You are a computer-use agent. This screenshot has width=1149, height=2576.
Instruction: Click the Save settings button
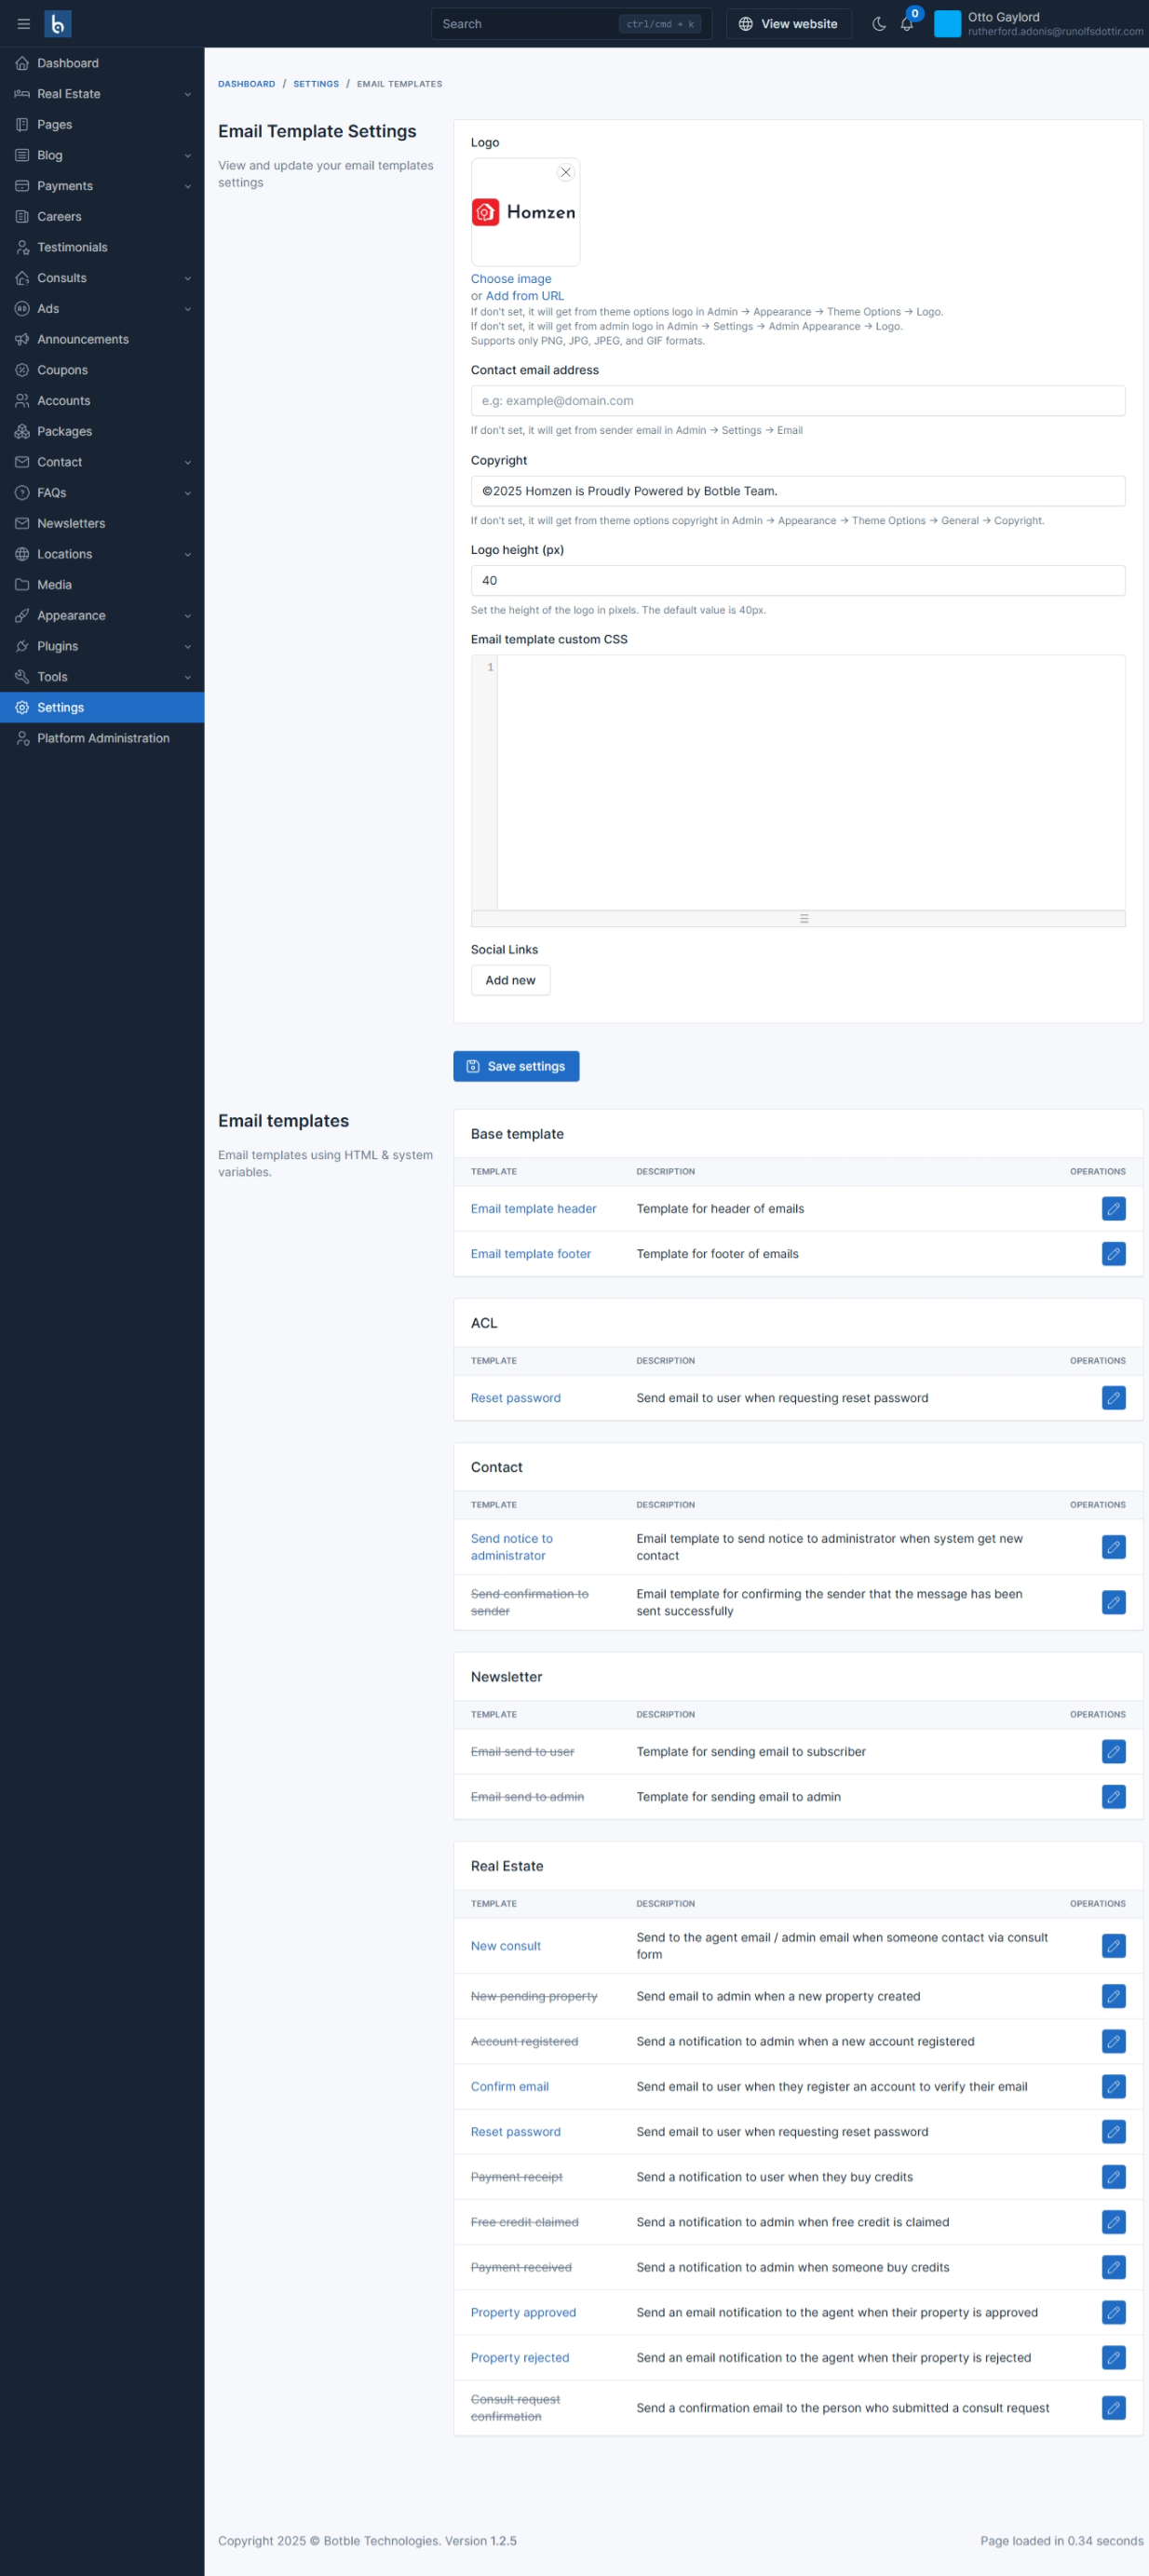point(516,1066)
